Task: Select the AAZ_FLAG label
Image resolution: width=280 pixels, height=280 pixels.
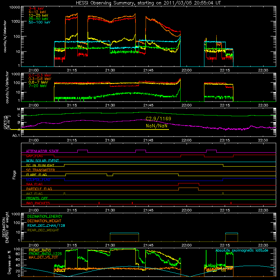Action: click(34, 194)
